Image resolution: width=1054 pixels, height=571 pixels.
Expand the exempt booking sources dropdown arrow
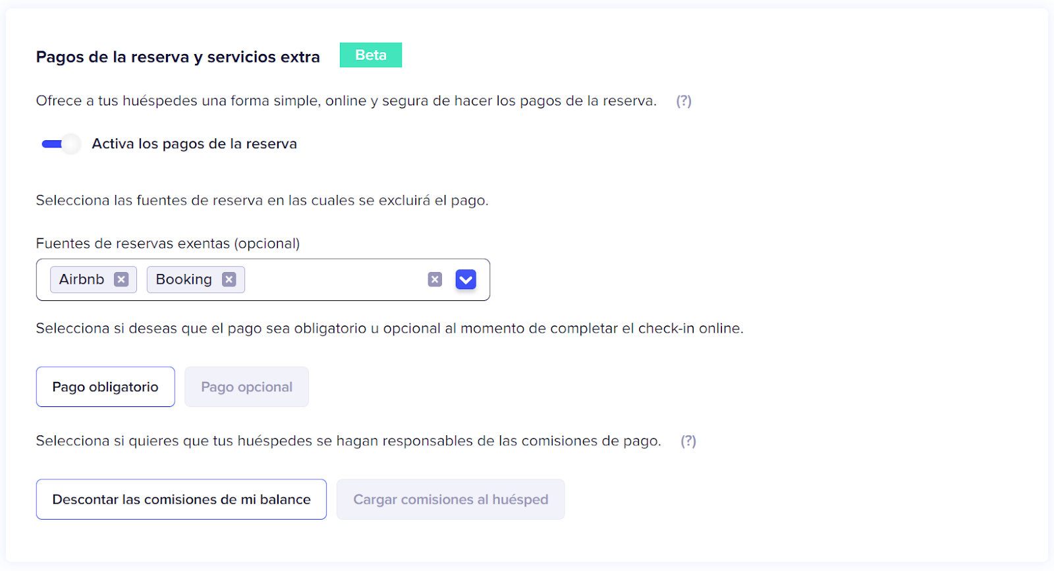pos(466,280)
